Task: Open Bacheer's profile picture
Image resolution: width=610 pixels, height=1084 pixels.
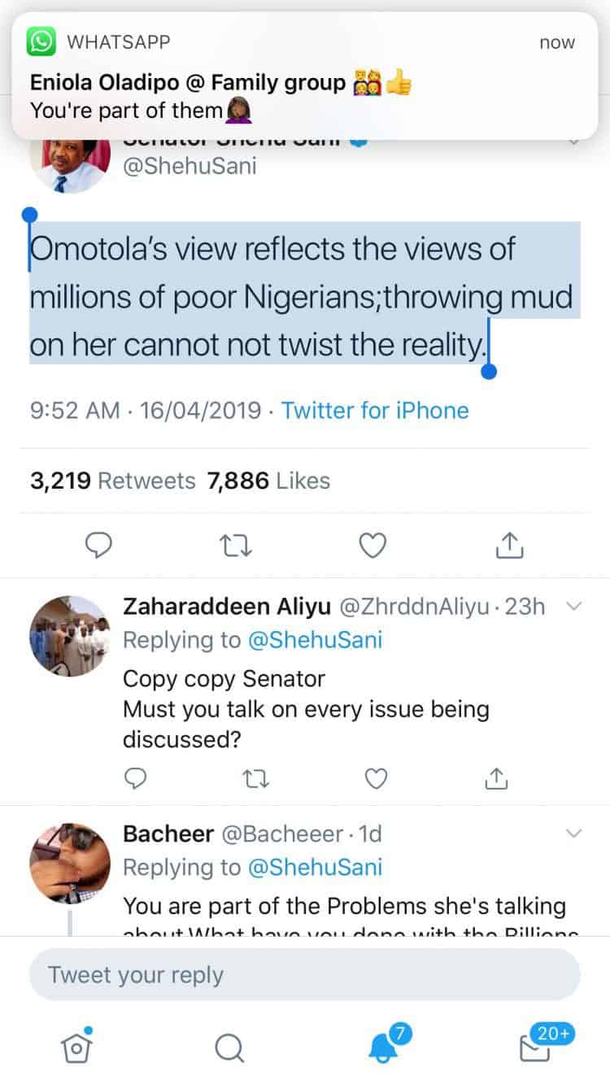Action: [x=69, y=862]
